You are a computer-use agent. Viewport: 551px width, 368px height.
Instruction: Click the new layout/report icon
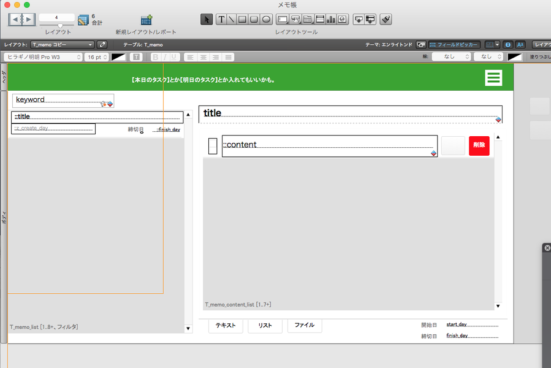[146, 20]
